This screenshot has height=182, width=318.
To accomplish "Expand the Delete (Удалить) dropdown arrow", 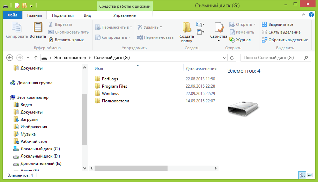I will pyautogui.click(x=161, y=27).
